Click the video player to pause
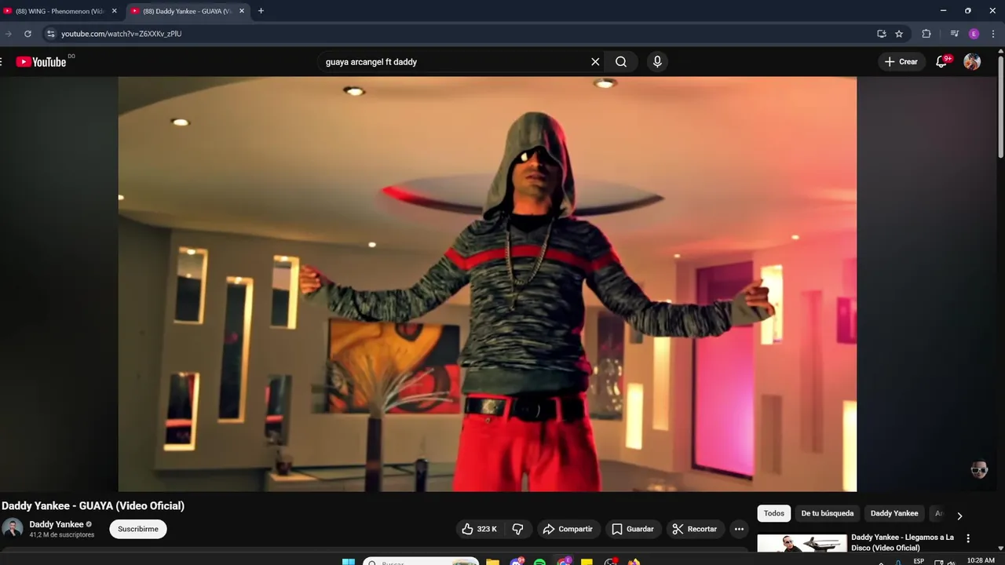This screenshot has width=1005, height=565. click(487, 284)
